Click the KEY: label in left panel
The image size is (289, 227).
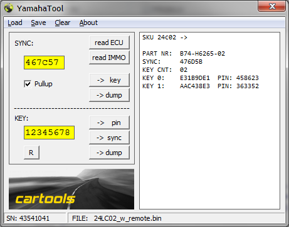[21, 118]
